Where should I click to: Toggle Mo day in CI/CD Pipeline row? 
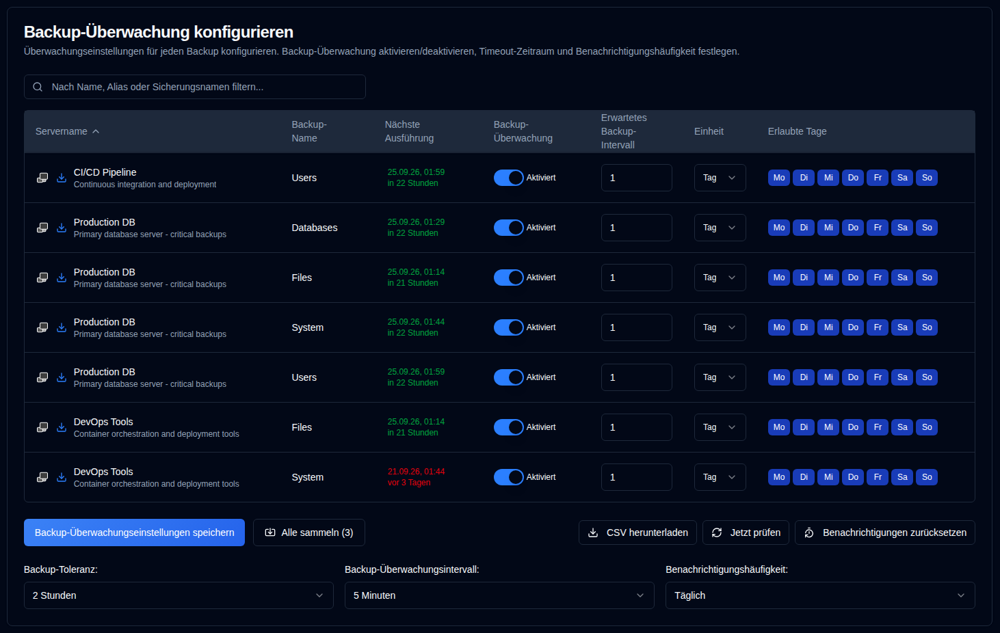(x=779, y=178)
